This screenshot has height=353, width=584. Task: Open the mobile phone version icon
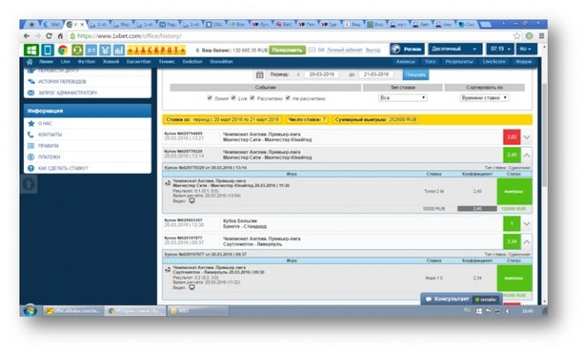[48, 49]
